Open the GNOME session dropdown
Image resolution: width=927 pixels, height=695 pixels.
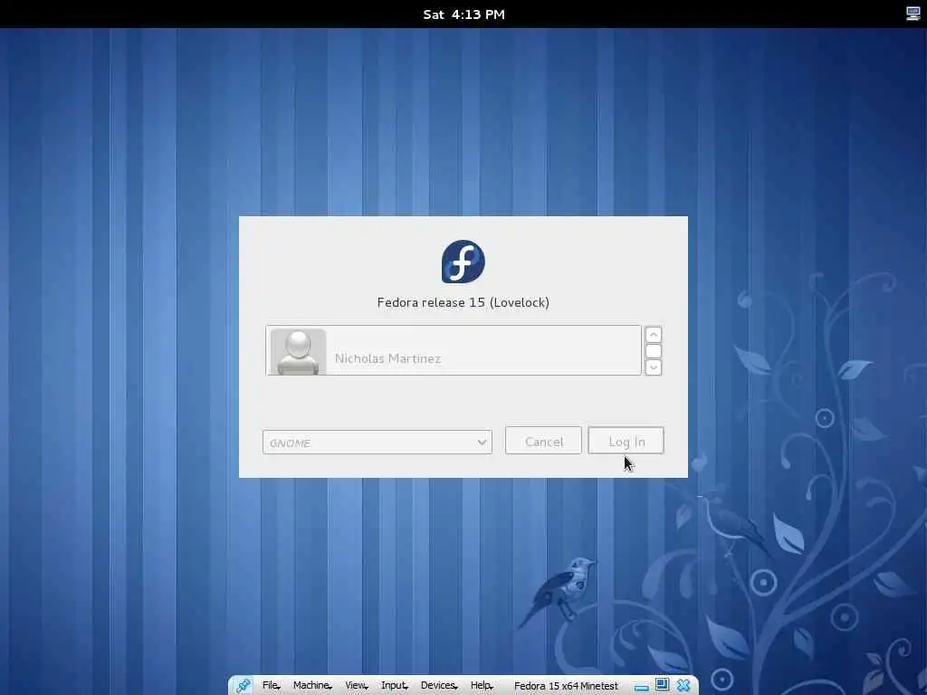377,442
